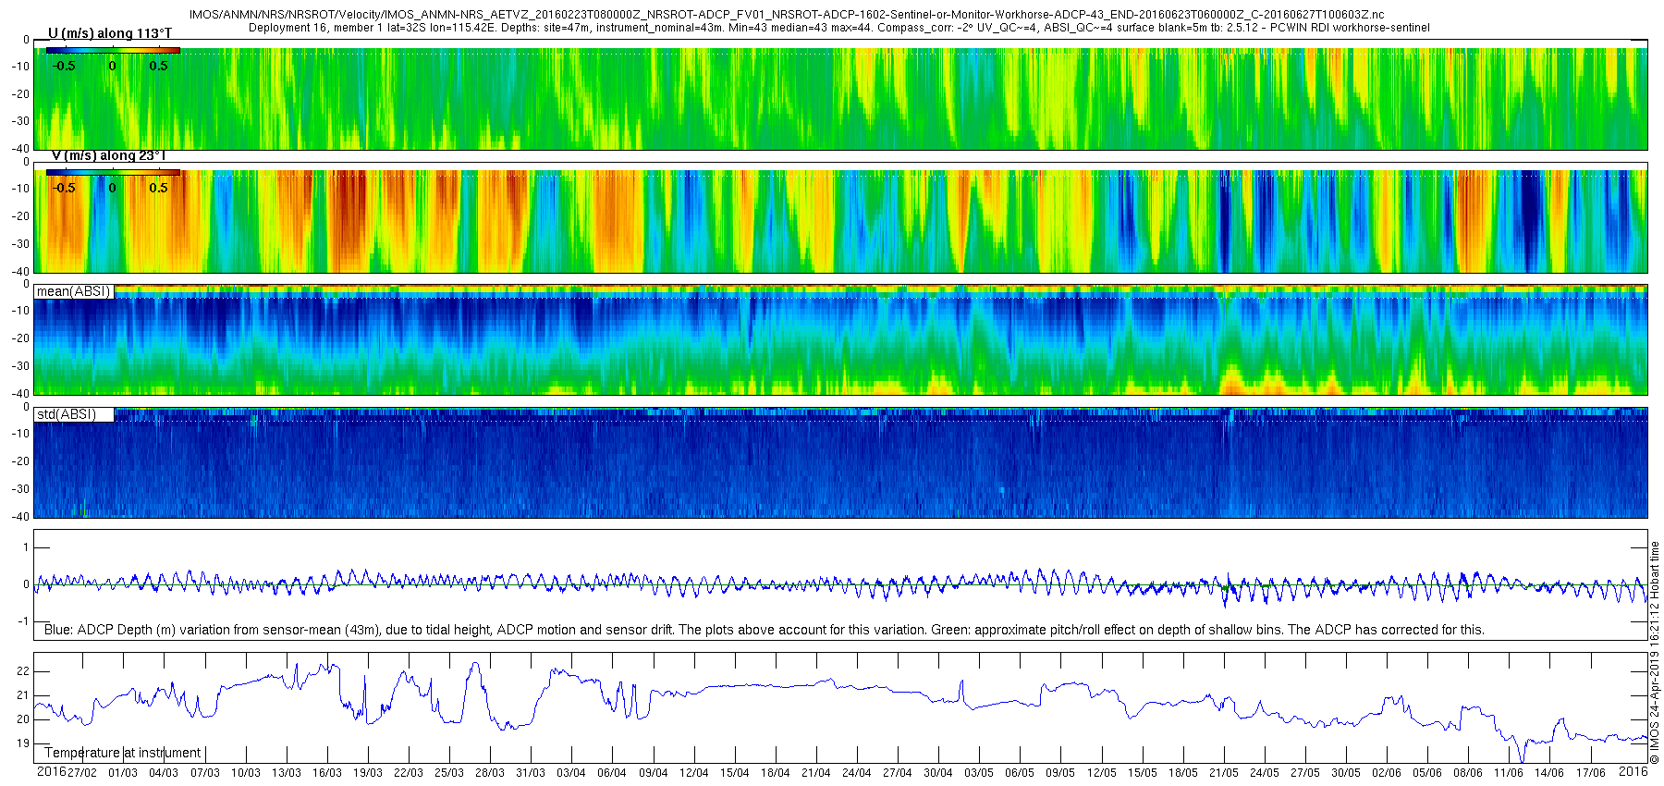Click the '19' tick on the temperature axis
The width and height of the screenshot is (1664, 786).
[23, 743]
